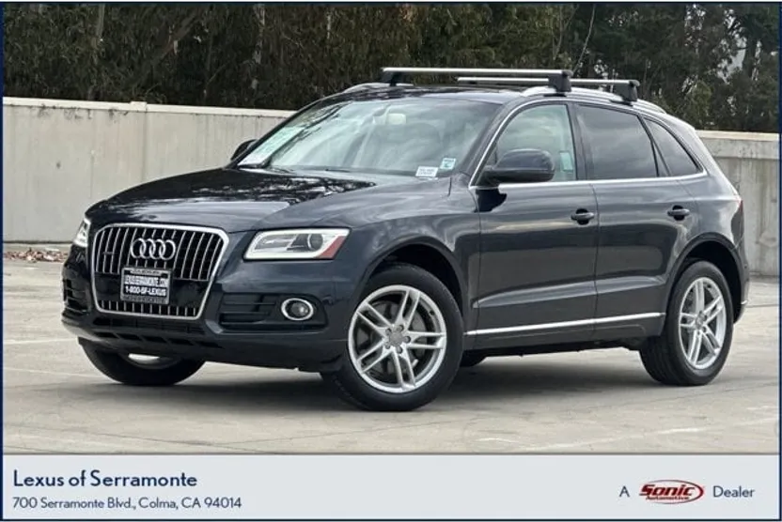Select the driver side mirror

click(x=518, y=168)
